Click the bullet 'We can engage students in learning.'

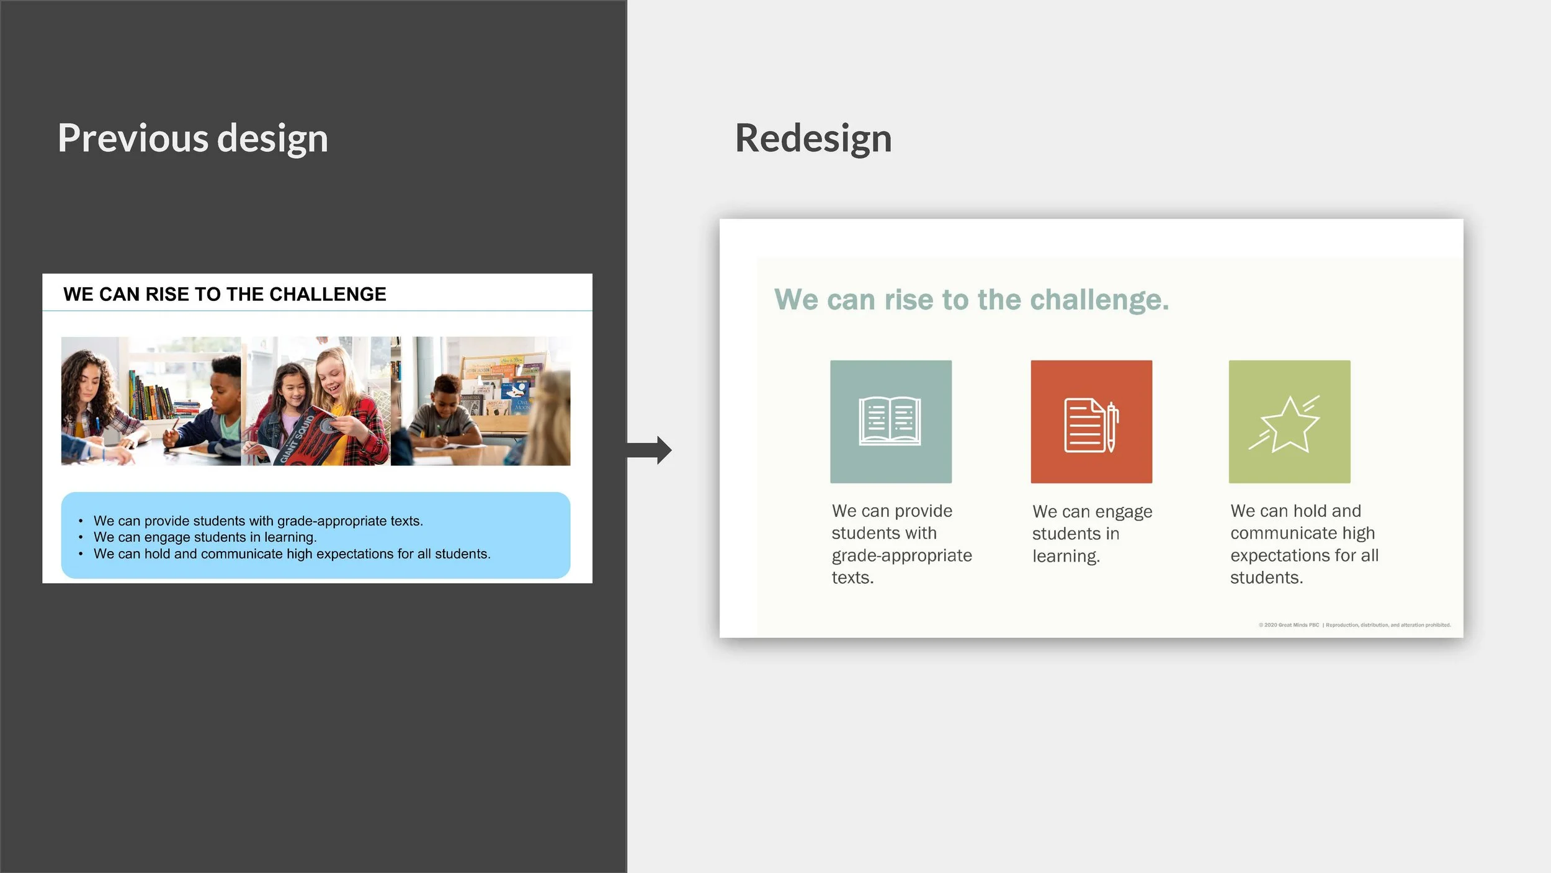(205, 537)
